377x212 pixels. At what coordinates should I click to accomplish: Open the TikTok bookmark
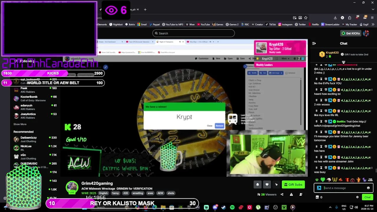click(x=270, y=24)
